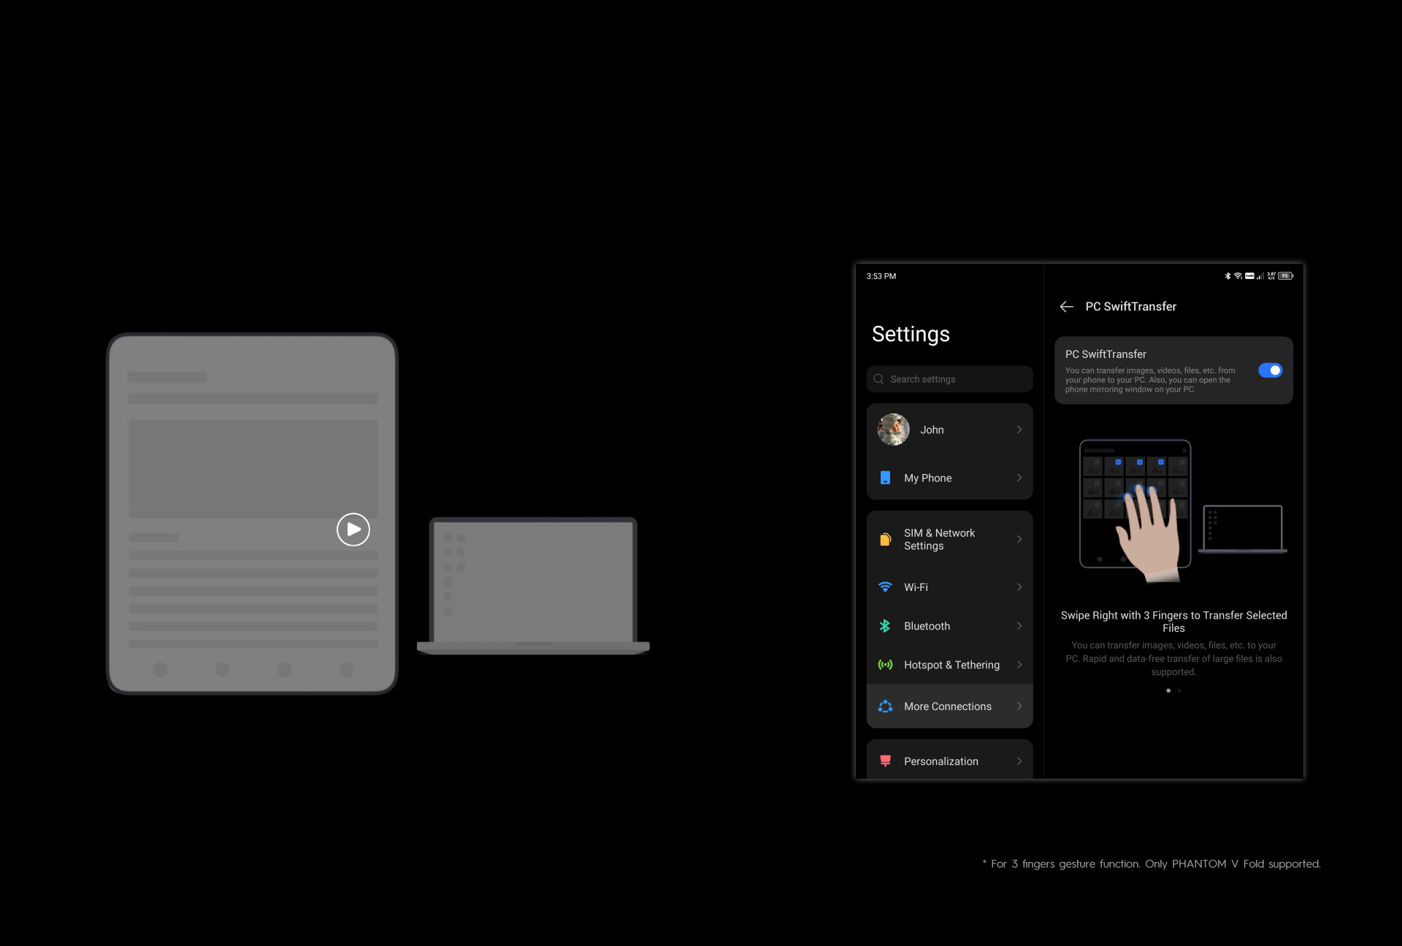The width and height of the screenshot is (1402, 946).
Task: Select the second carousel page dot
Action: 1179,690
